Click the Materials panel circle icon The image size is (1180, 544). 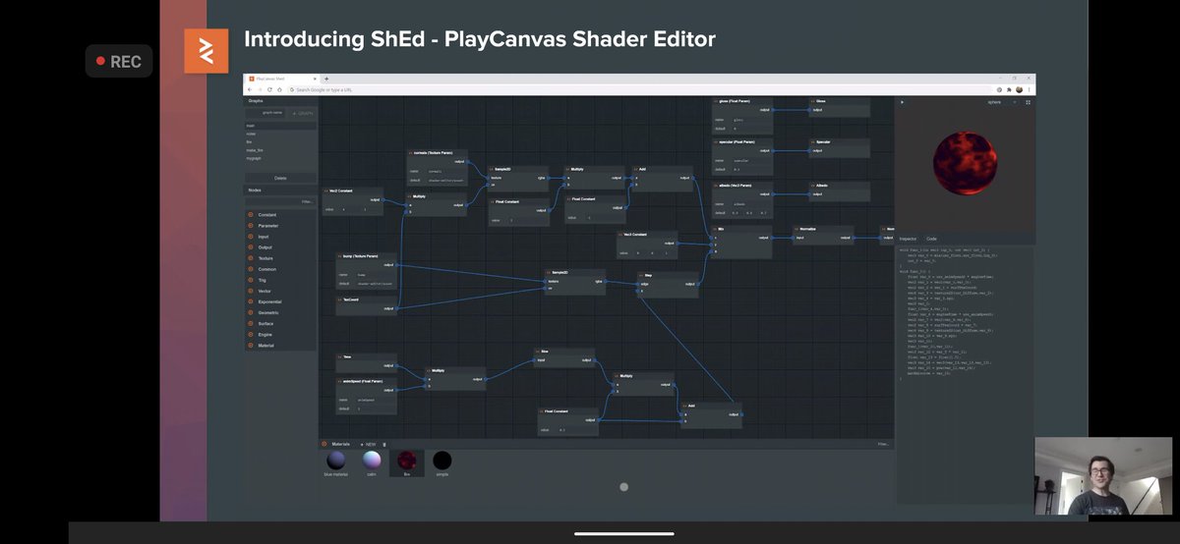324,444
